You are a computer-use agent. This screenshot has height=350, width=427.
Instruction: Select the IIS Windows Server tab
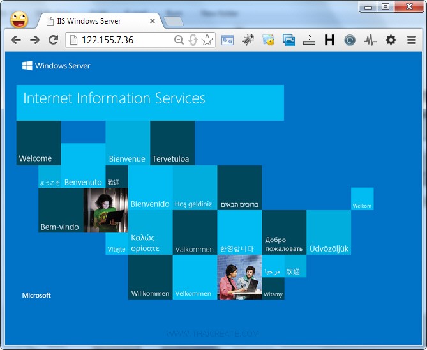point(100,21)
